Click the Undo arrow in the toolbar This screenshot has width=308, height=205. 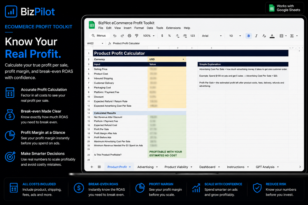pyautogui.click(x=115, y=36)
